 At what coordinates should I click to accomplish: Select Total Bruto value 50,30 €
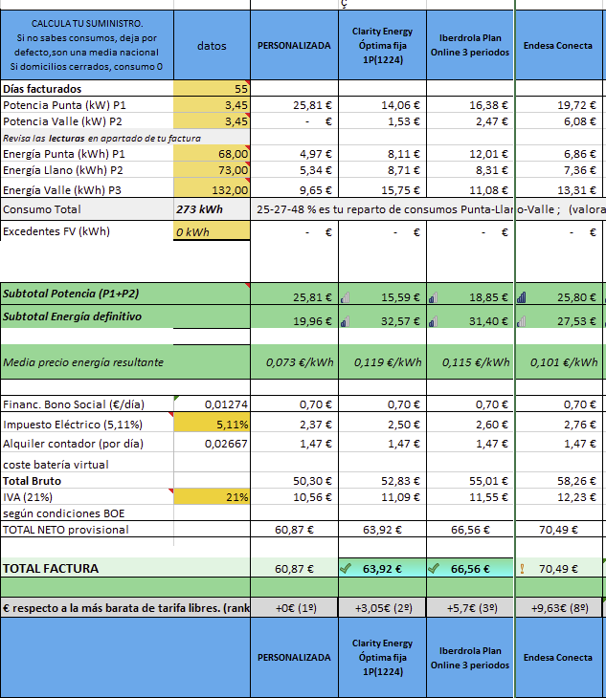point(294,481)
